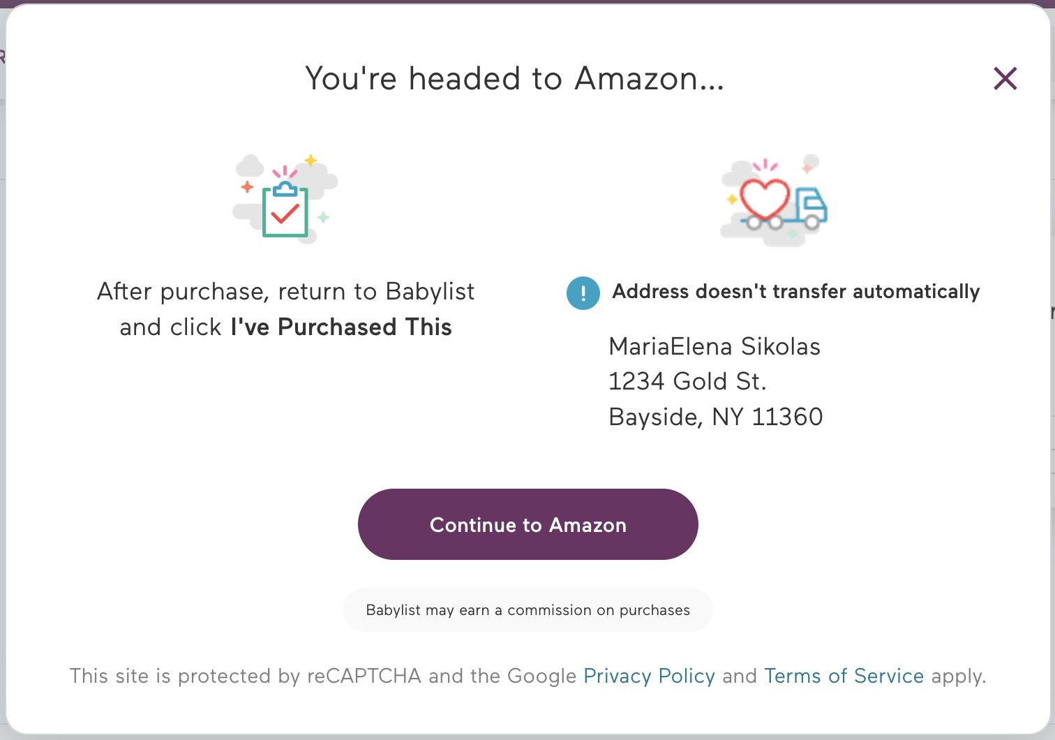
Task: Click the "You're headed to Amazon..." heading
Action: click(x=515, y=78)
